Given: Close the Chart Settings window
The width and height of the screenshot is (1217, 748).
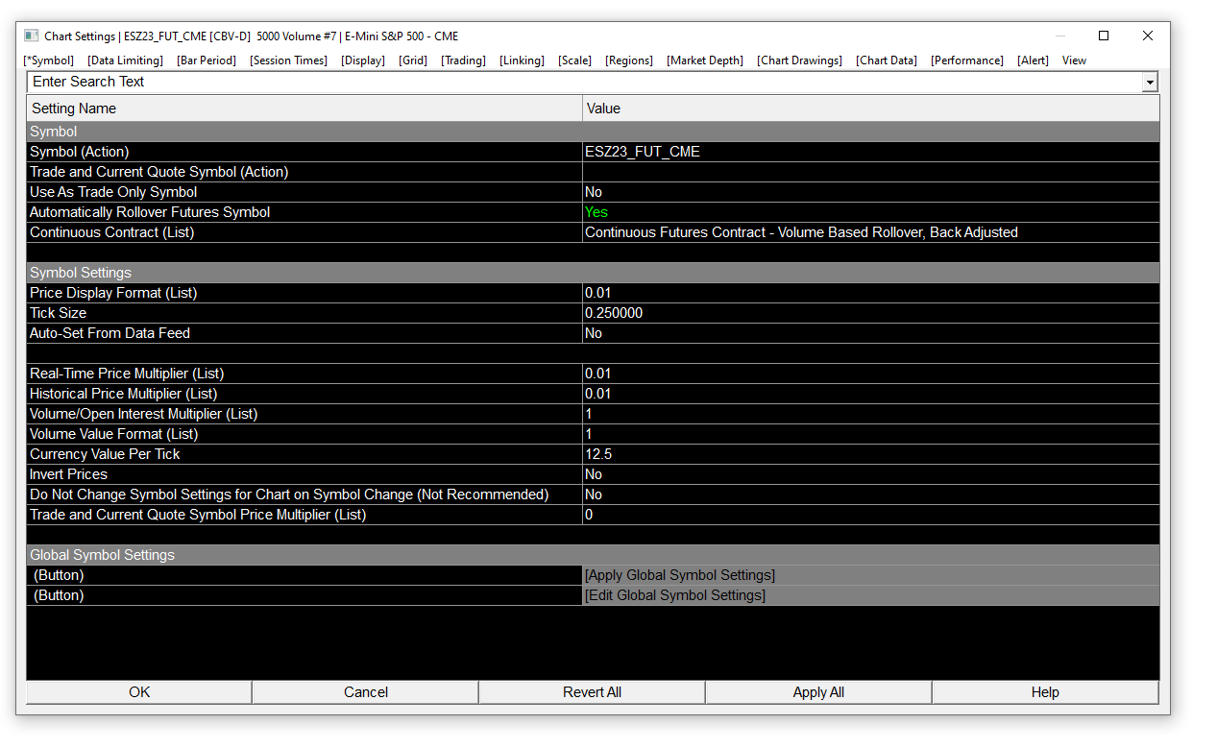Looking at the screenshot, I should tap(1148, 36).
